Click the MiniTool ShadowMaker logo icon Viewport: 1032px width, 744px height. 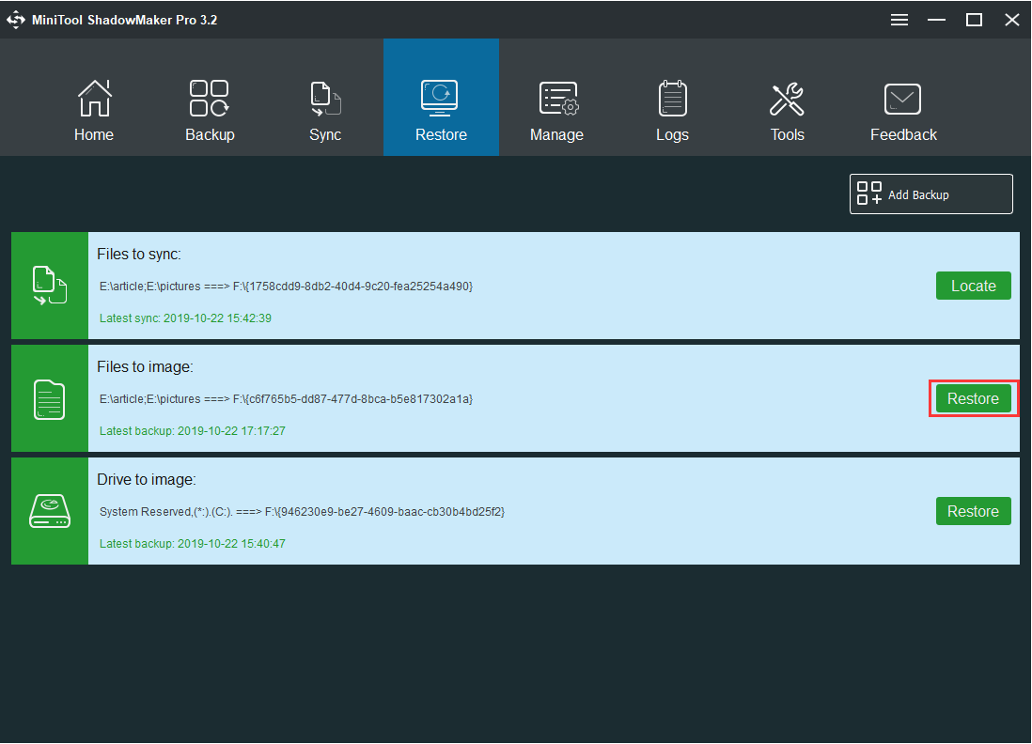(x=16, y=20)
